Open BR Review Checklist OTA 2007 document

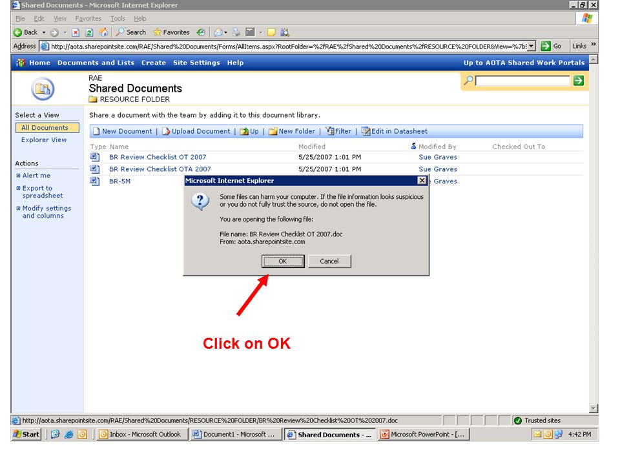pos(160,169)
